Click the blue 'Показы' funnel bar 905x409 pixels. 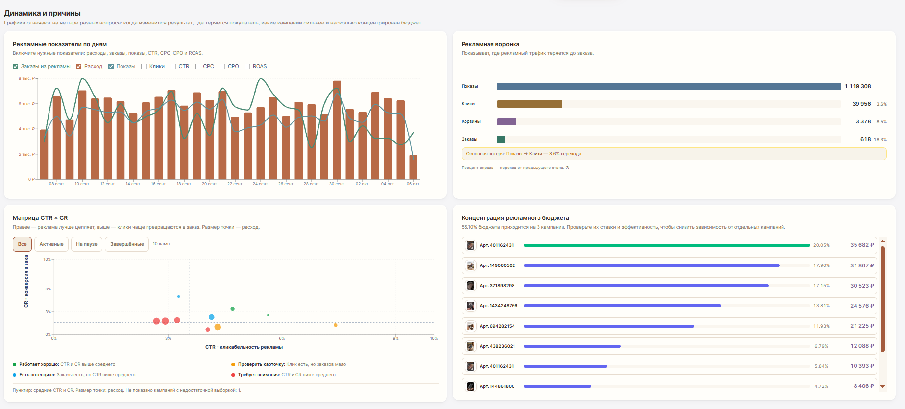(x=669, y=86)
